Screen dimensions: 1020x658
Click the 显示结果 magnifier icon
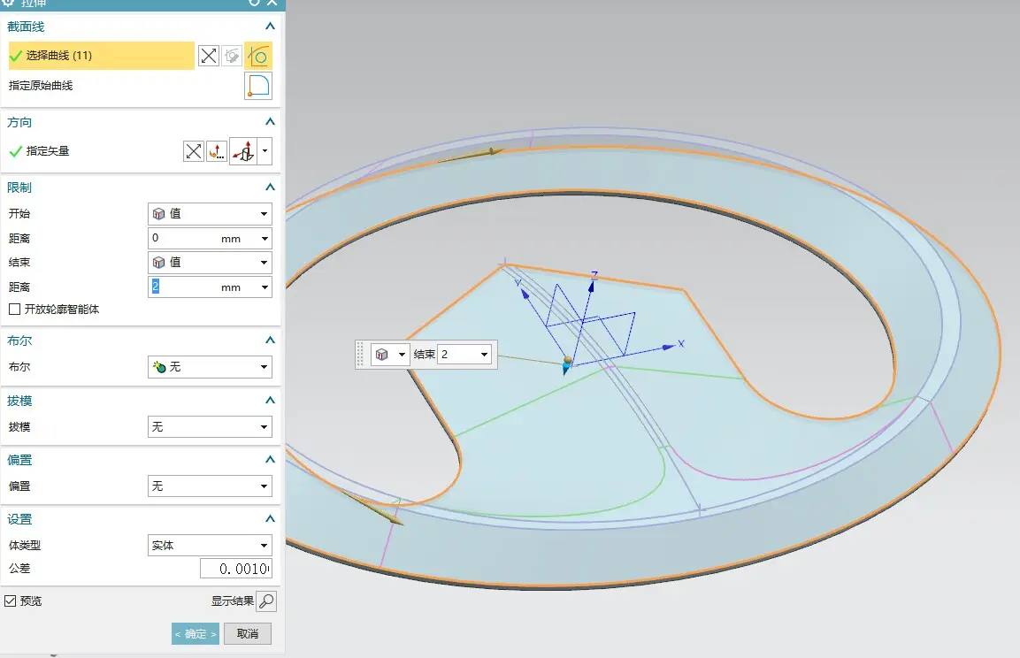point(266,601)
